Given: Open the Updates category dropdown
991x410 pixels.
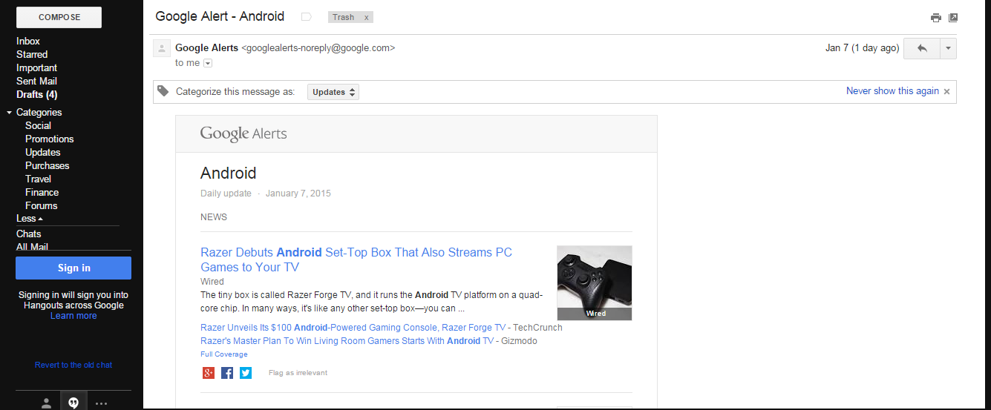Looking at the screenshot, I should pyautogui.click(x=333, y=92).
